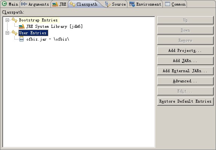Click the JRE System Library books icon

tap(21, 26)
